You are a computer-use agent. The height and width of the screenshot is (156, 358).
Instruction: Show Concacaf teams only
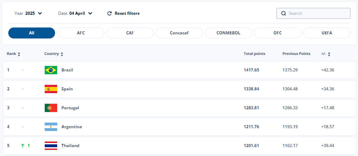(179, 33)
